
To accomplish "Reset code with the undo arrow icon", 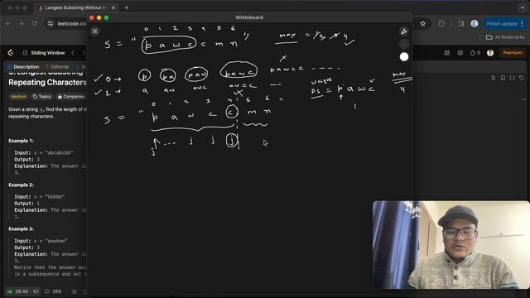I will click(521, 78).
